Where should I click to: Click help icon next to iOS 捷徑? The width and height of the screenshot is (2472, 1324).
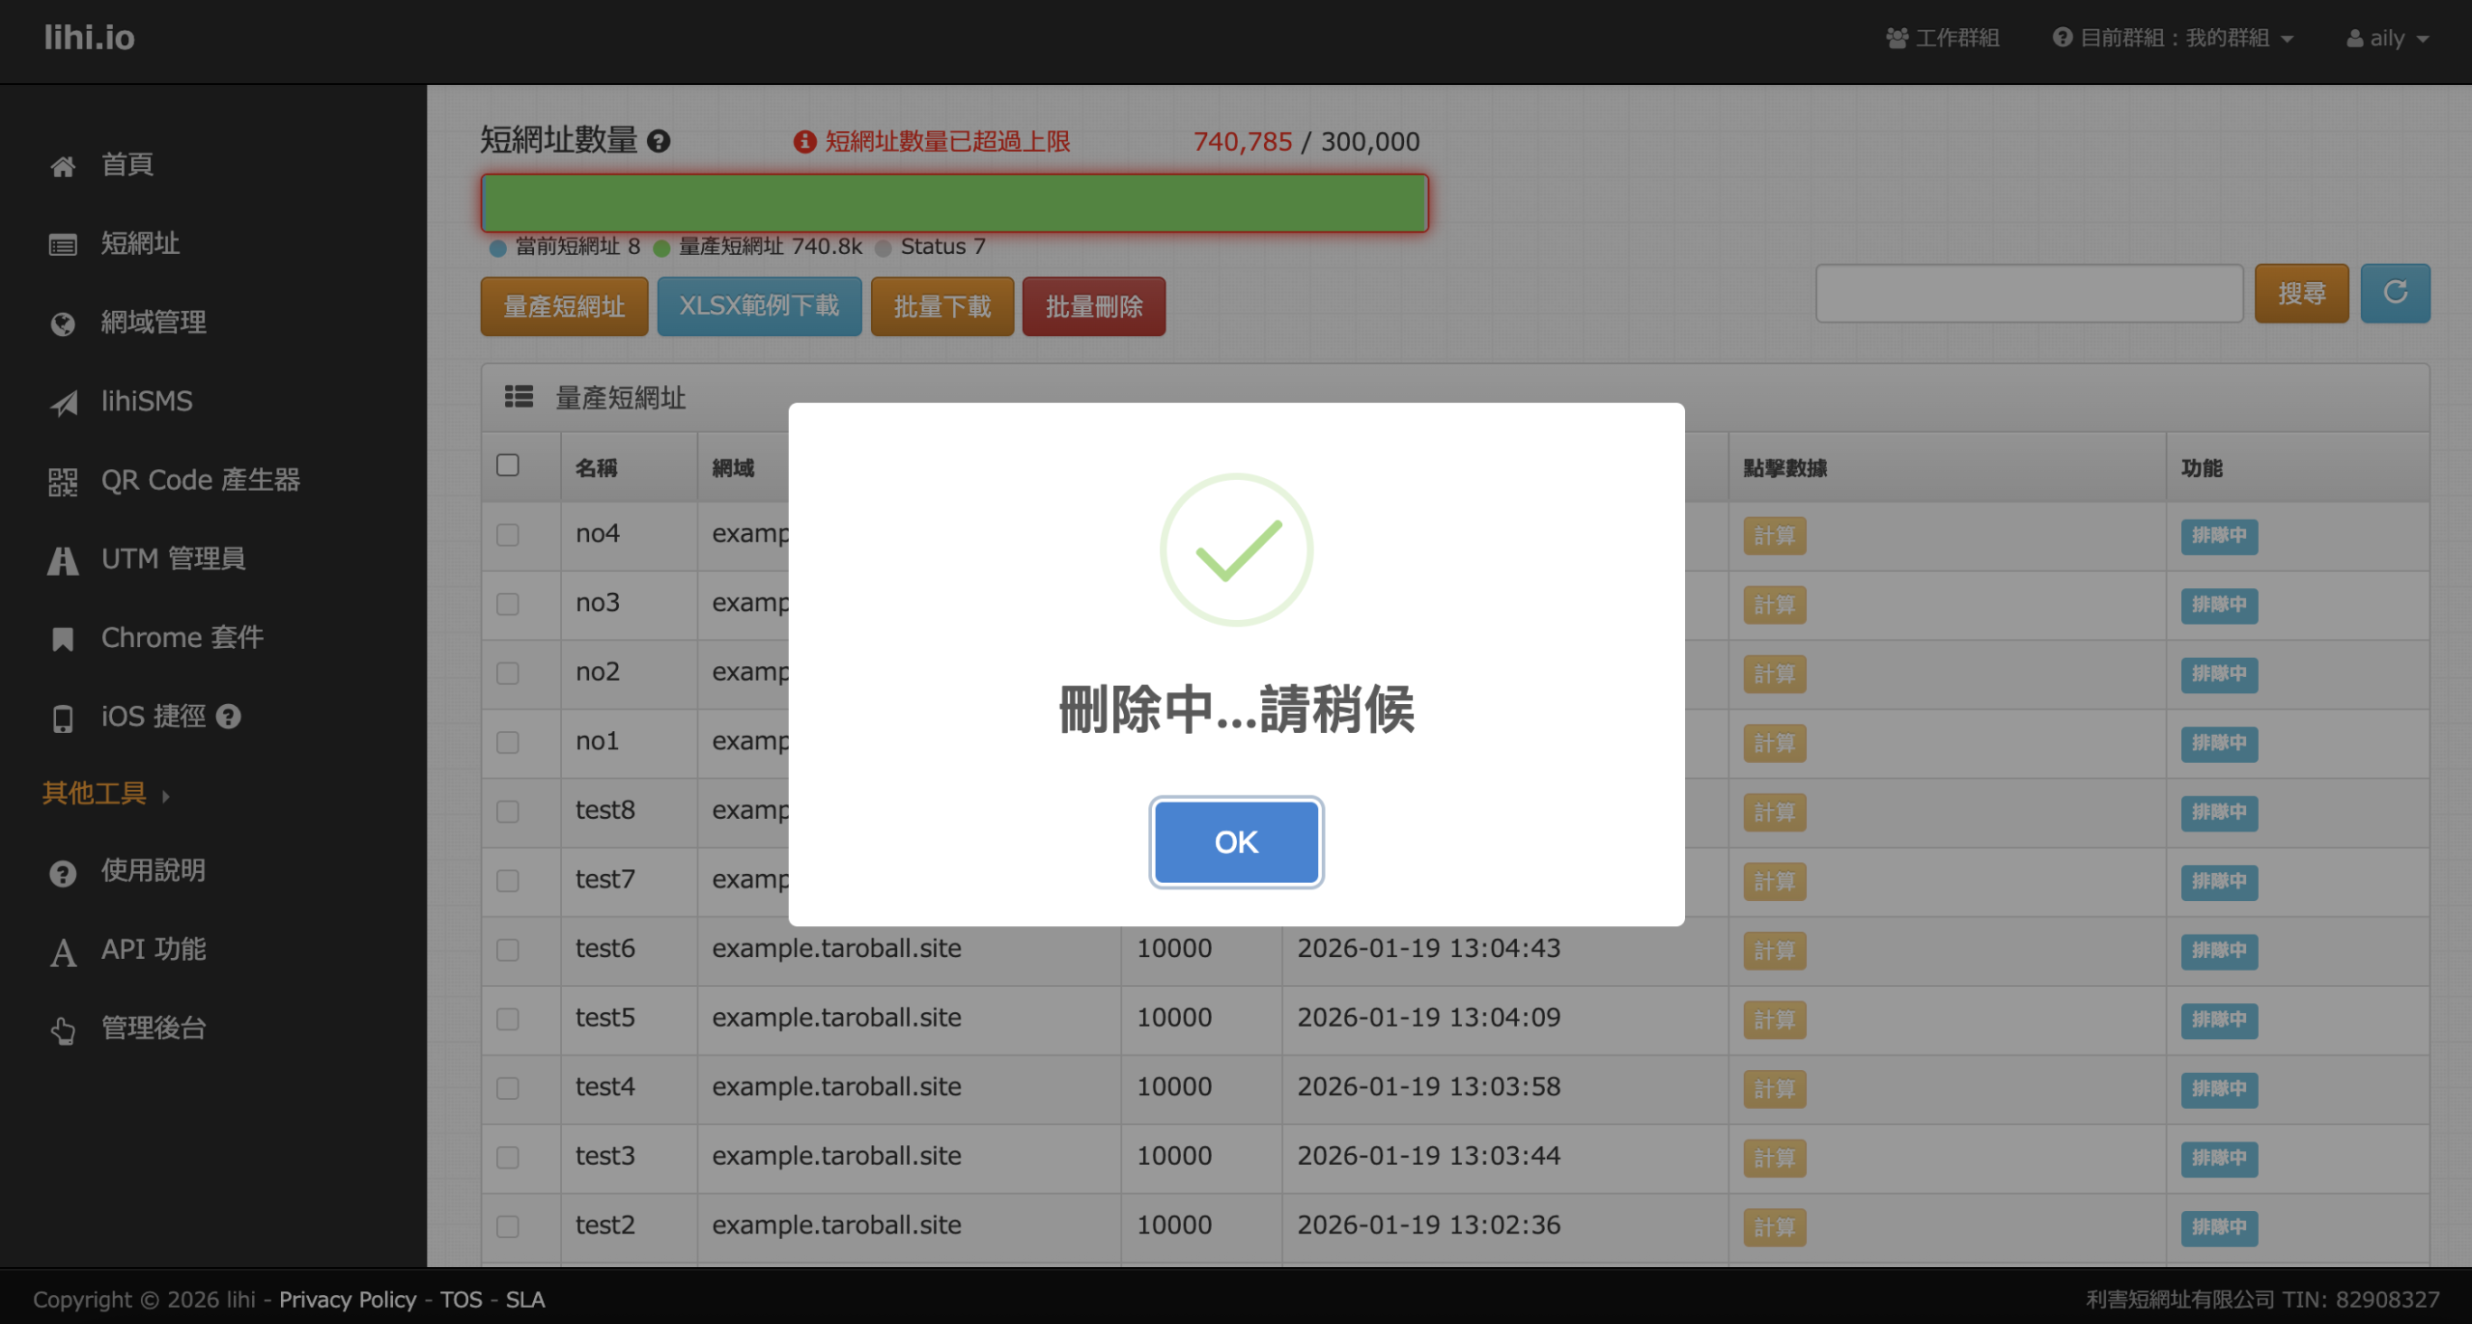tap(229, 717)
